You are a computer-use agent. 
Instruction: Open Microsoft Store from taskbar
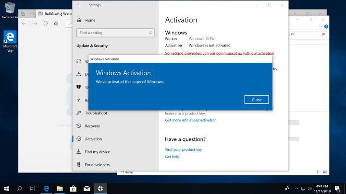click(x=73, y=189)
